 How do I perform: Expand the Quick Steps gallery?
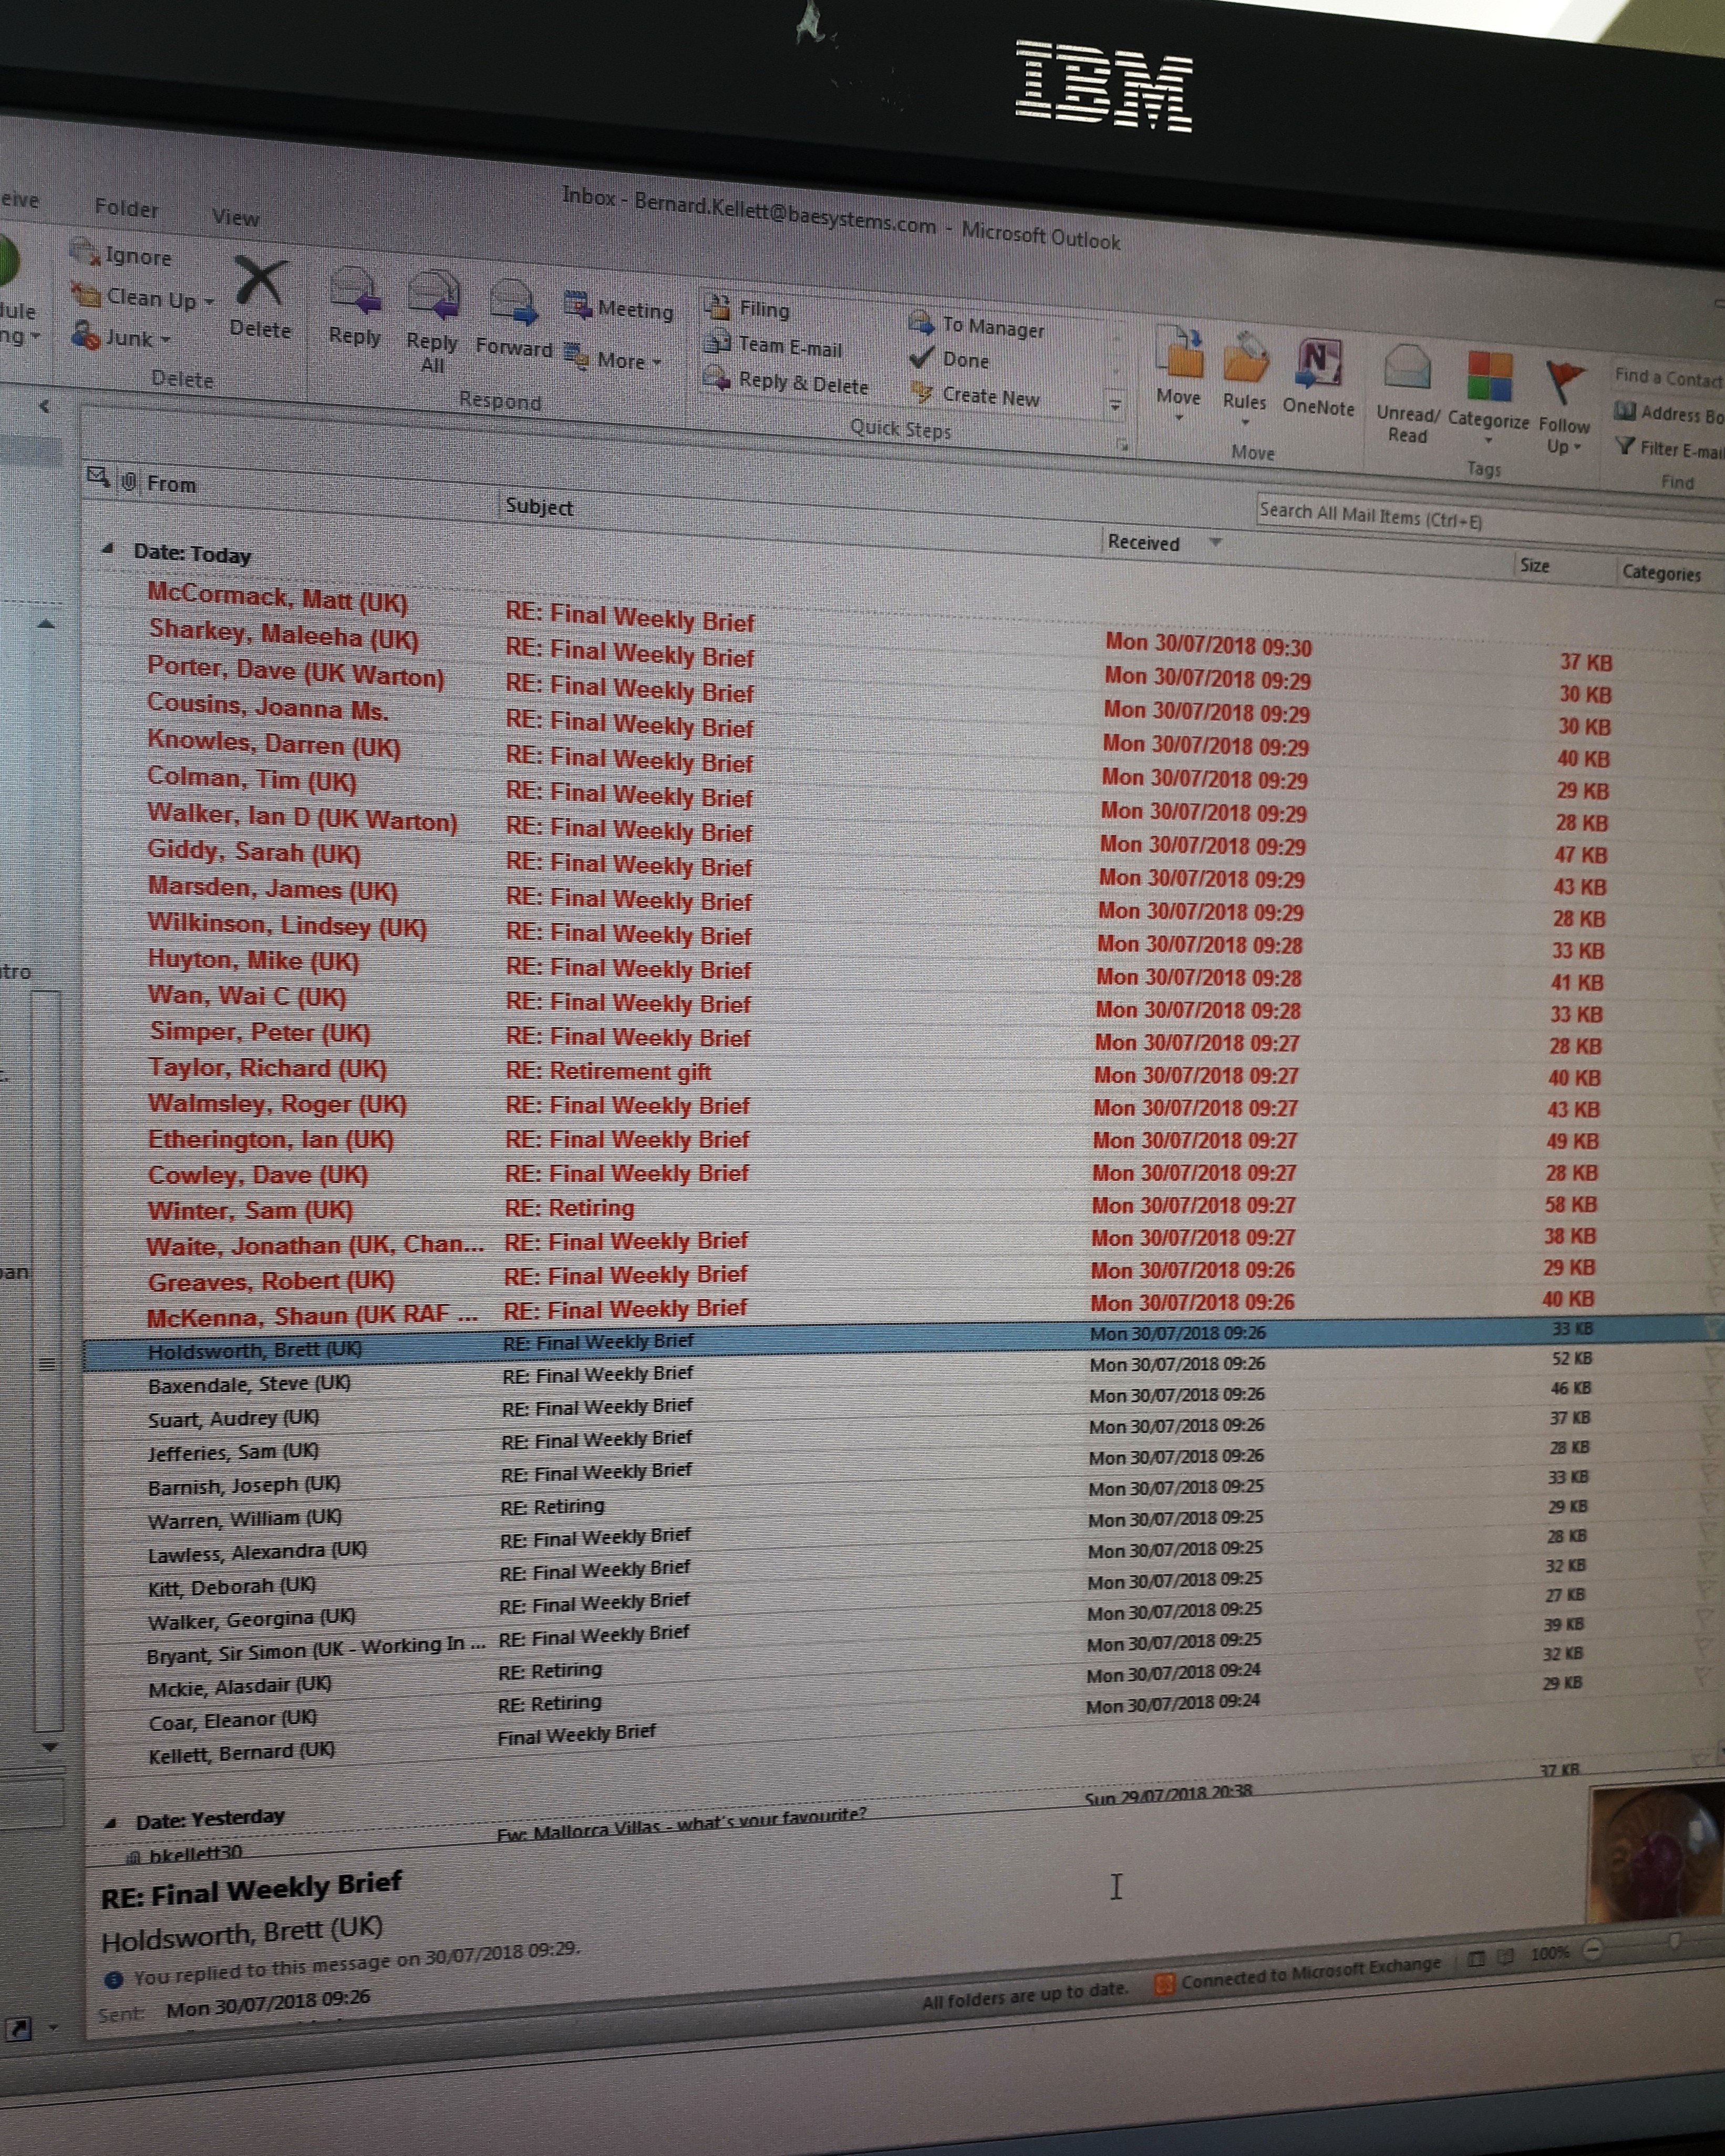pos(1115,406)
